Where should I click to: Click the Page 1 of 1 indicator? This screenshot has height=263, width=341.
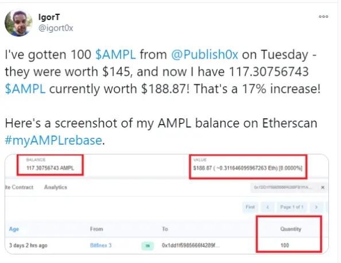(x=292, y=207)
